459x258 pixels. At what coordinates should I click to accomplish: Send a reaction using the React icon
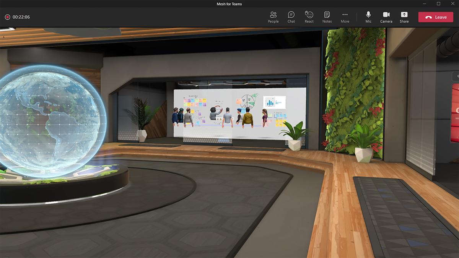point(309,16)
